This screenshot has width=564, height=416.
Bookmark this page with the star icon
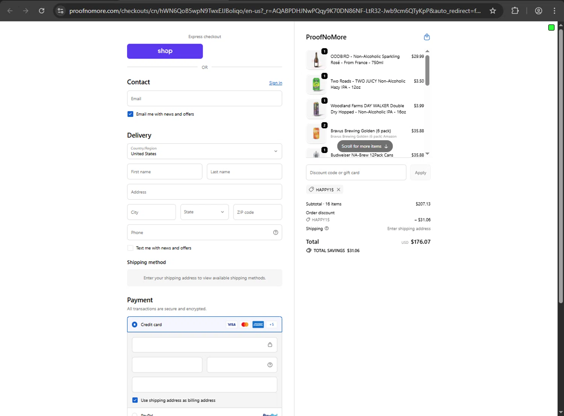[493, 11]
